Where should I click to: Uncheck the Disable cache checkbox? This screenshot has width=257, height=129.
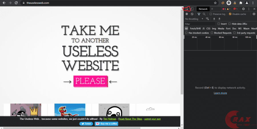230,14
